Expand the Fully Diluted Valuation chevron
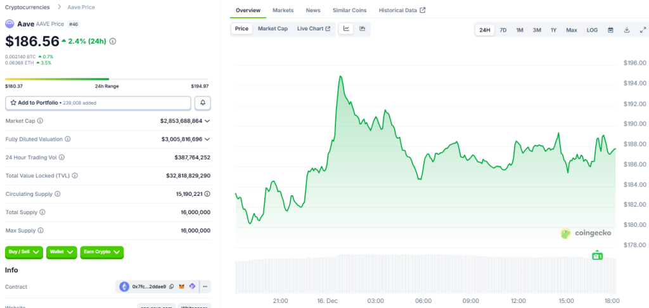 207,139
